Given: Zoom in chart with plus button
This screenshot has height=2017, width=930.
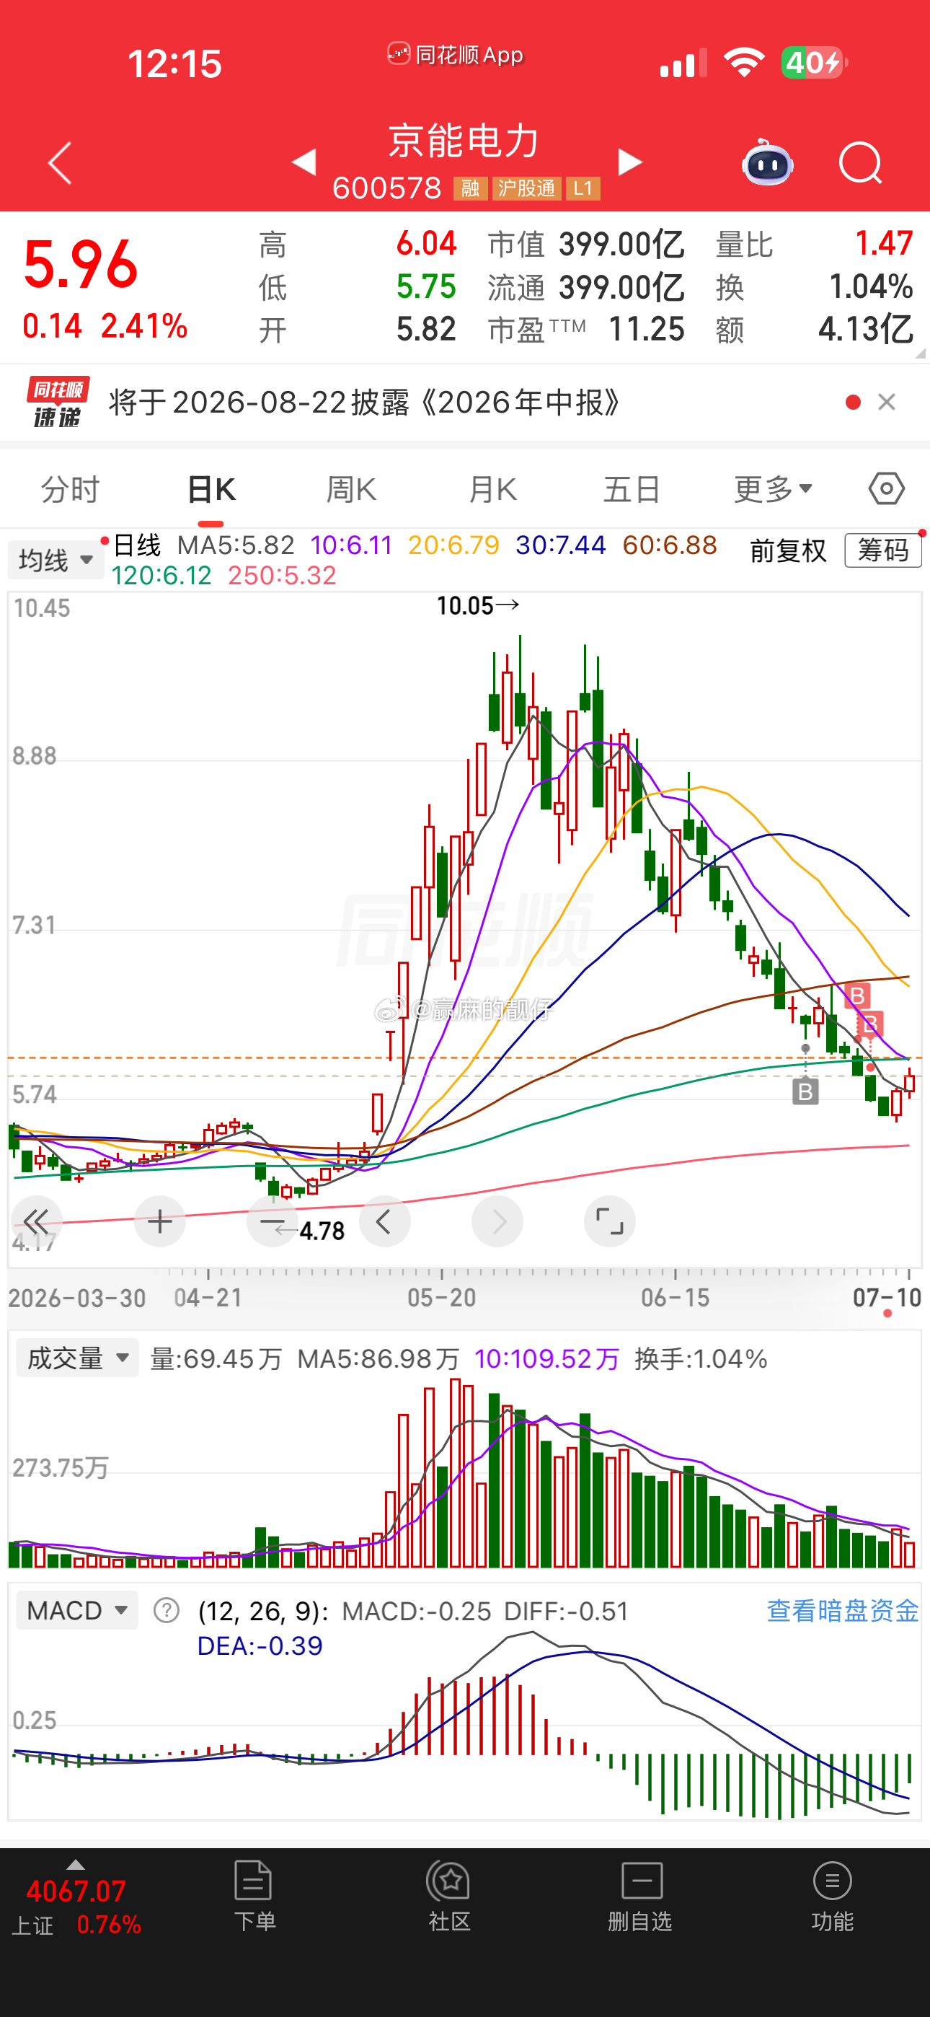Looking at the screenshot, I should [x=160, y=1221].
